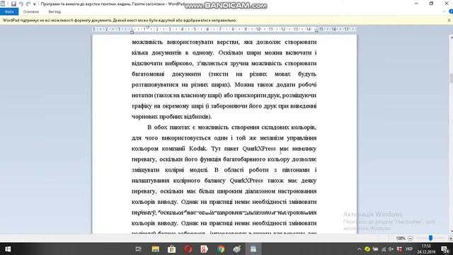The height and width of the screenshot is (255, 453).
Task: Open Task View on the taskbar
Action: point(139,249)
